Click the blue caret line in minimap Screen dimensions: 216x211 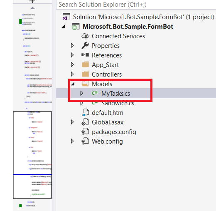pos(32,174)
